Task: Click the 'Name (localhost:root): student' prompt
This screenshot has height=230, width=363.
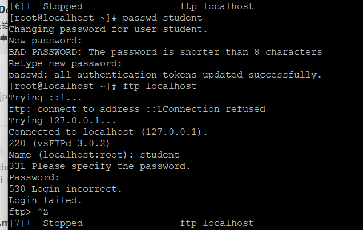Action: [x=94, y=155]
